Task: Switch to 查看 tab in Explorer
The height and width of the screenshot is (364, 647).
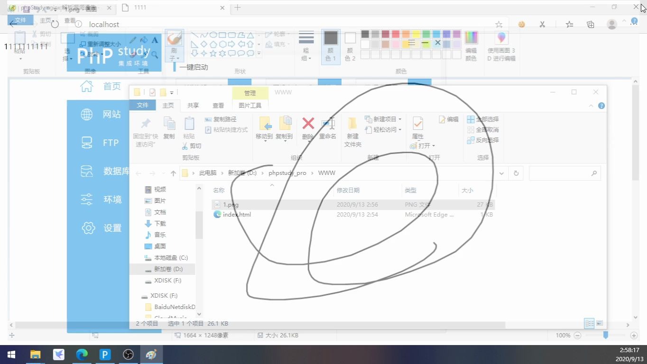Action: (x=218, y=106)
